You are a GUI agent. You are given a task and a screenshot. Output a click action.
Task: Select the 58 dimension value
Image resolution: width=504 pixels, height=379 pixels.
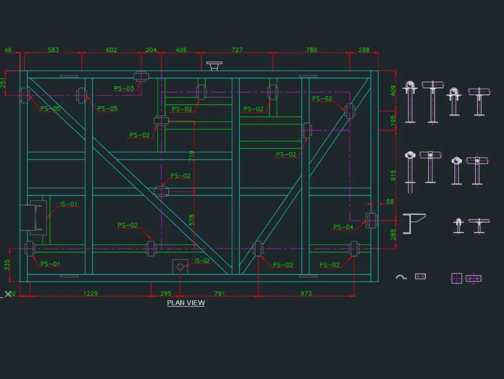(390, 201)
